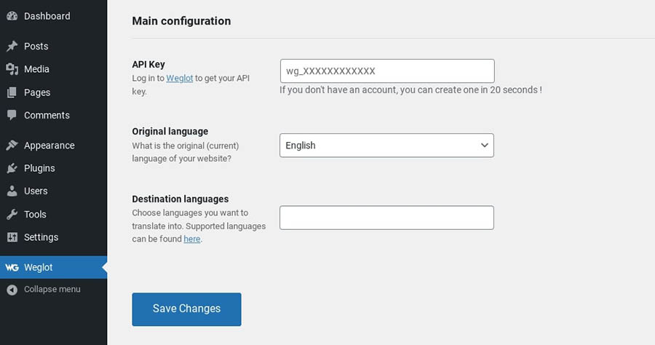
Task: Click the chevron on English selector
Action: click(485, 146)
